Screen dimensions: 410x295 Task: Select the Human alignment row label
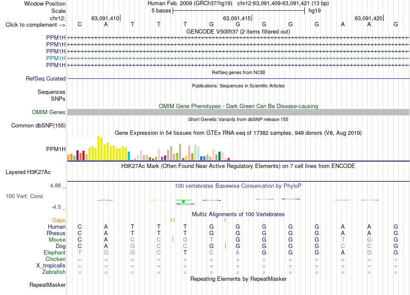[57, 227]
